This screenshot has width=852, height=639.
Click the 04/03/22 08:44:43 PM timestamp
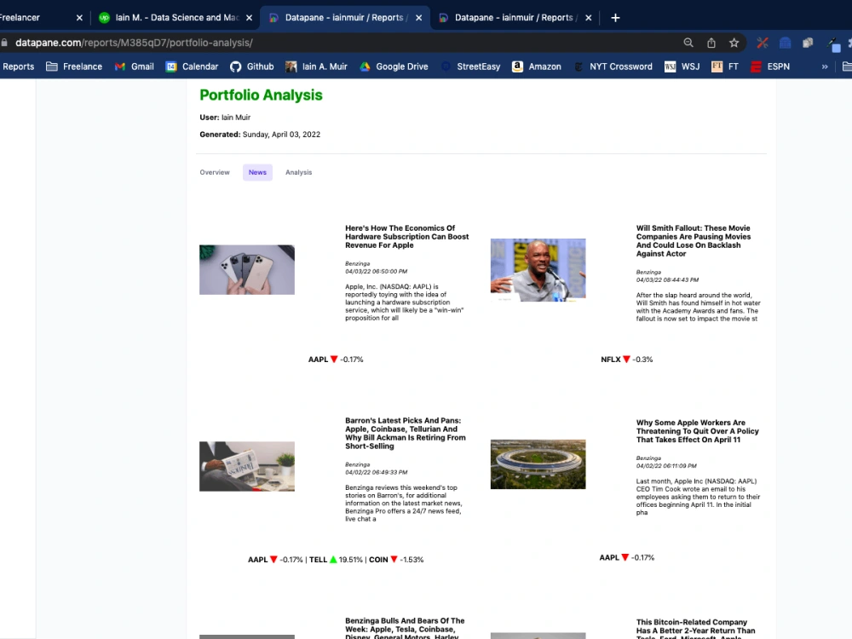click(667, 279)
